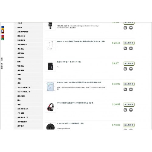This screenshot has height=152, width=152.
Task: Add $23.43 earphones to shopping cart
Action: click(x=129, y=43)
